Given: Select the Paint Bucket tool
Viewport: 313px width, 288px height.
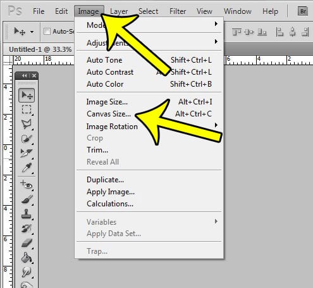Looking at the screenshot, I should (27, 258).
